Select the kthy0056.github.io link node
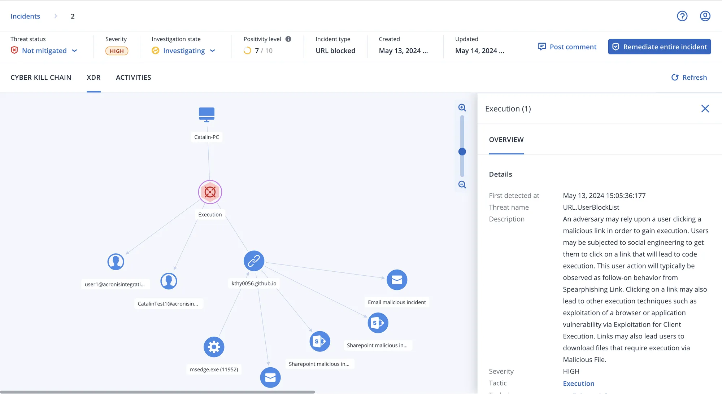722x394 pixels. pyautogui.click(x=254, y=261)
